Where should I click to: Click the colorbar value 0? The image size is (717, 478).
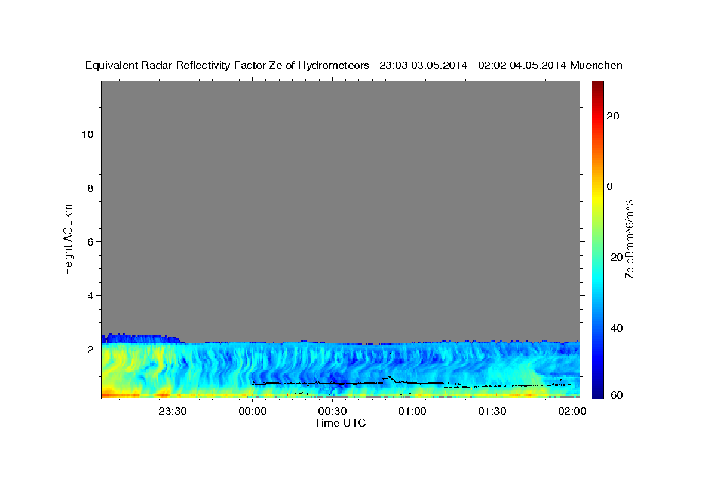[611, 186]
